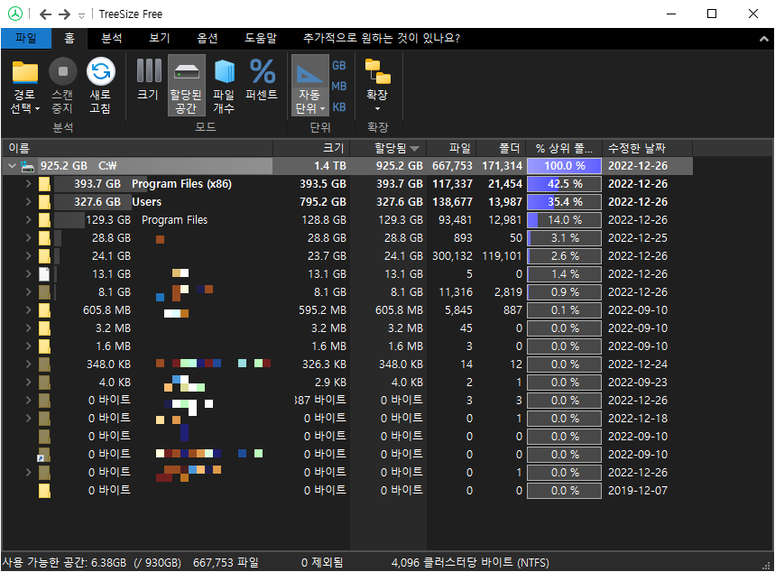The height and width of the screenshot is (572, 775).
Task: Select the 퍼센트 percent mode
Action: [262, 81]
